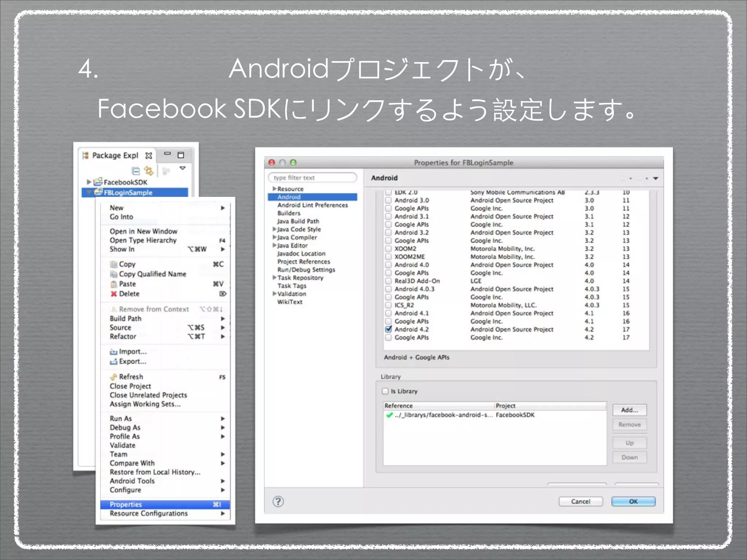Viewport: 747px width, 560px height.
Task: Open the Android page view menu triangle
Action: [x=655, y=179]
